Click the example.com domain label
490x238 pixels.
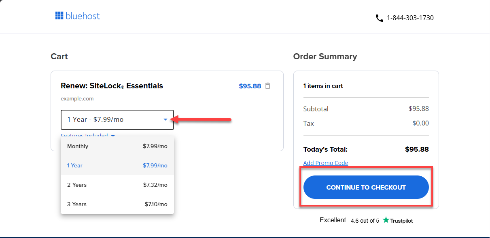click(x=77, y=98)
